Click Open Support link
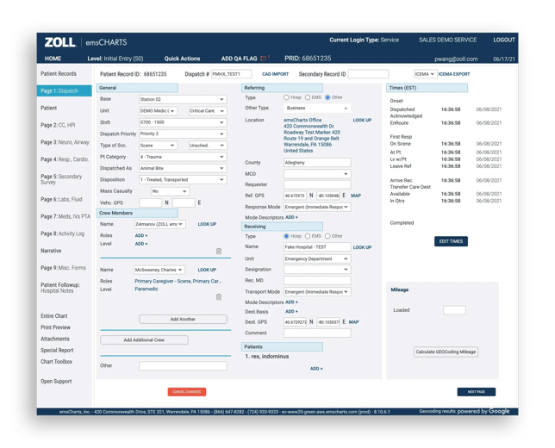This screenshot has width=555, height=448. tap(56, 382)
